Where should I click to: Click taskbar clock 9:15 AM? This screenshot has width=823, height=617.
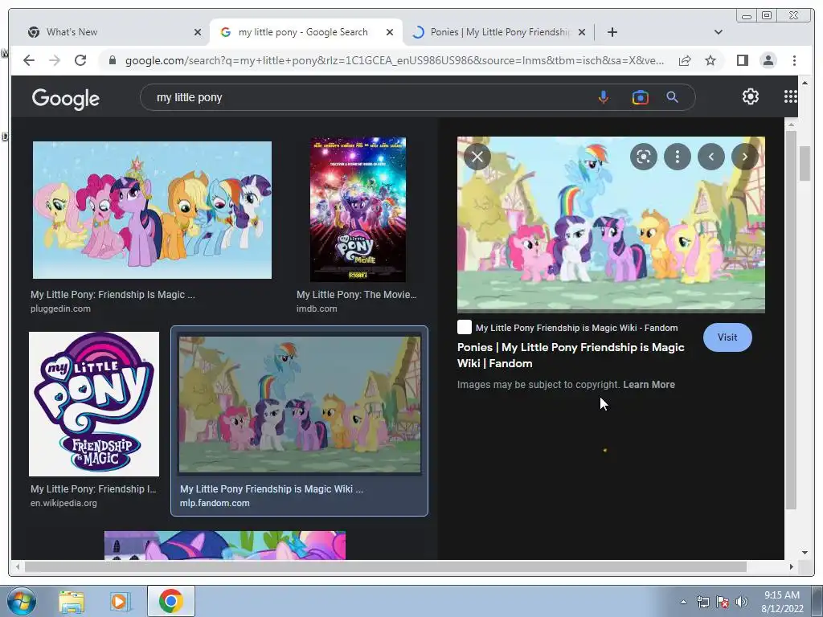pos(782,595)
